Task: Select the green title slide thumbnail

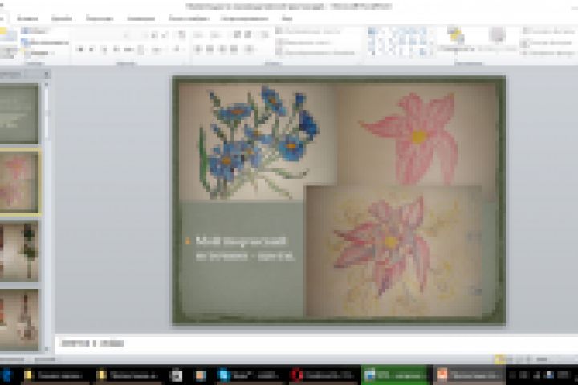Action: [18, 113]
